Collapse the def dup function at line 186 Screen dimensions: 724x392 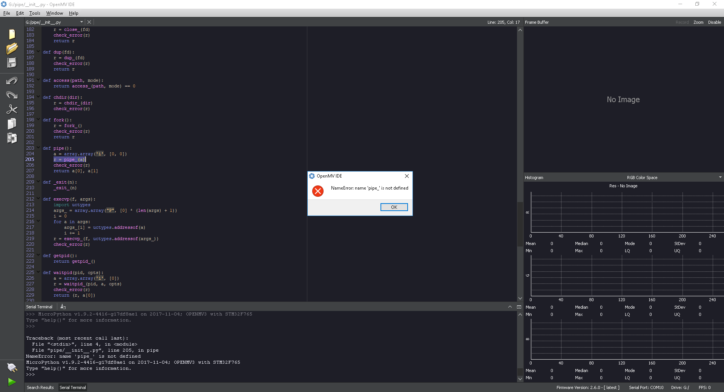click(38, 52)
